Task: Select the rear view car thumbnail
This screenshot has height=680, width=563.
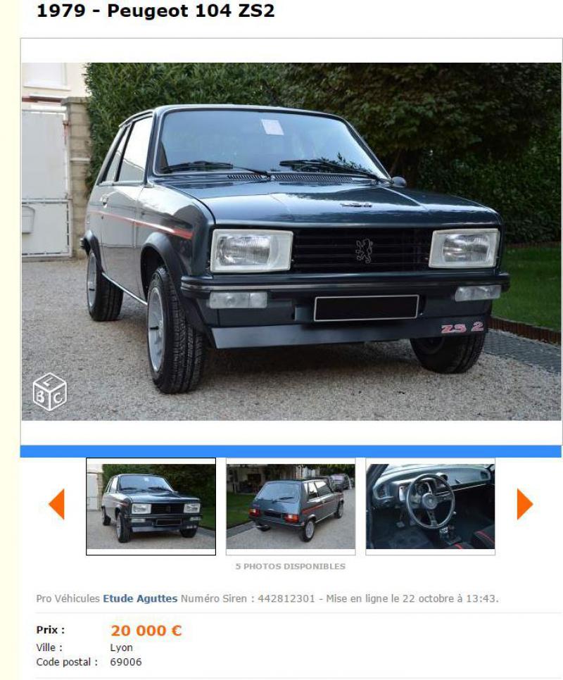Action: pos(291,507)
